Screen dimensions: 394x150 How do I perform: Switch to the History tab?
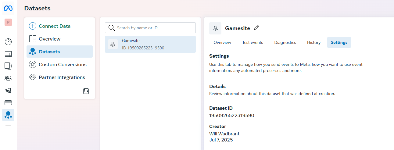point(314,42)
